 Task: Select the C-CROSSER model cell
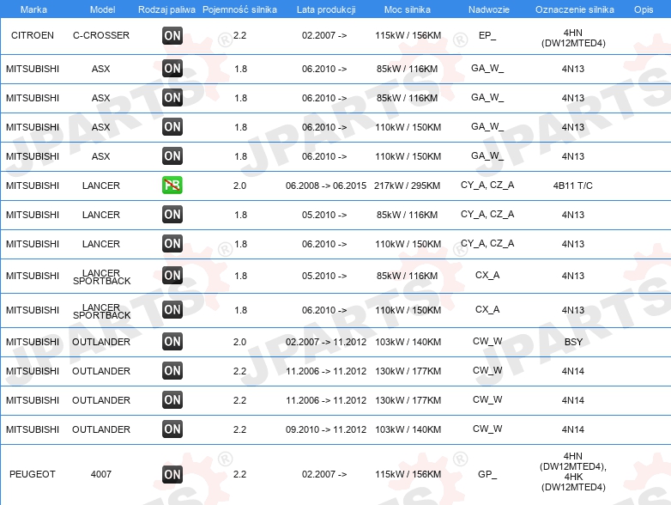point(101,35)
